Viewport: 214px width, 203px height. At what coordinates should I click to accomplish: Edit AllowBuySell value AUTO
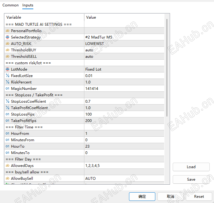click(124, 178)
